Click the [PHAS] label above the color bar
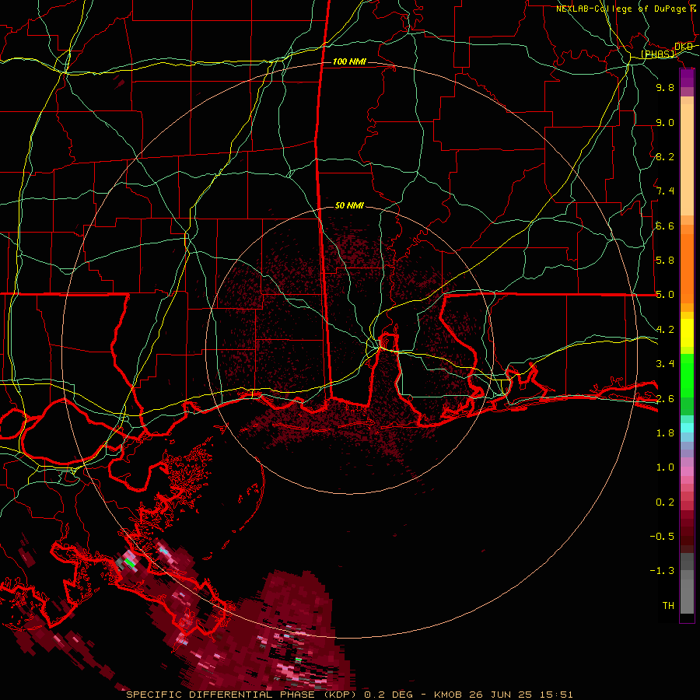The width and height of the screenshot is (700, 700). (x=658, y=54)
